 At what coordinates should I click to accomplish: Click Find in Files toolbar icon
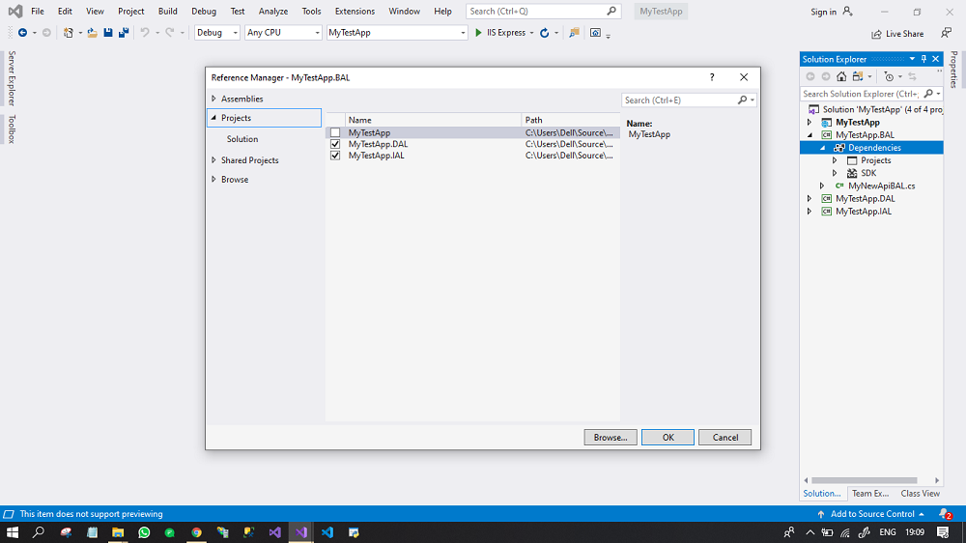point(574,33)
